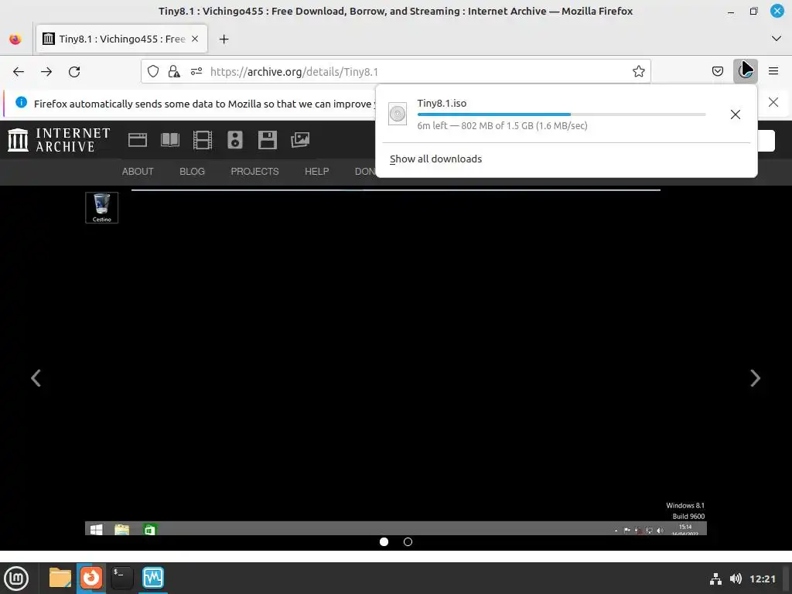Switch to Firefox in the taskbar
Screen dimensions: 792x594
[91, 578]
